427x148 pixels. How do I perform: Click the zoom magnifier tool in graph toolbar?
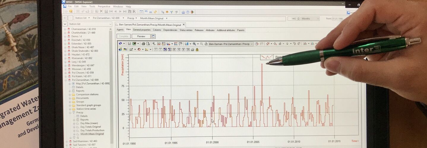click(x=194, y=44)
